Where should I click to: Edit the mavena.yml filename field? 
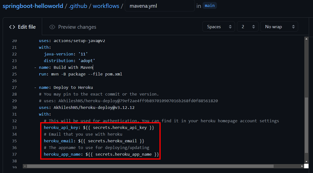tap(160, 6)
